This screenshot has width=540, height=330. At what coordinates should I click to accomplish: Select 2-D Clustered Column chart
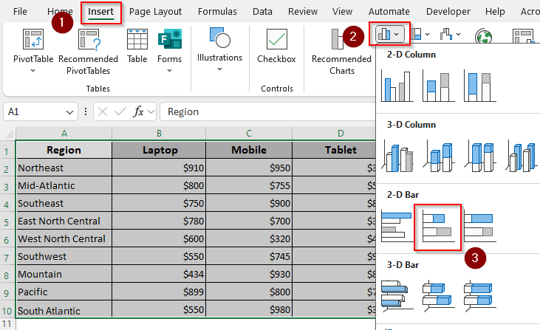(397, 86)
